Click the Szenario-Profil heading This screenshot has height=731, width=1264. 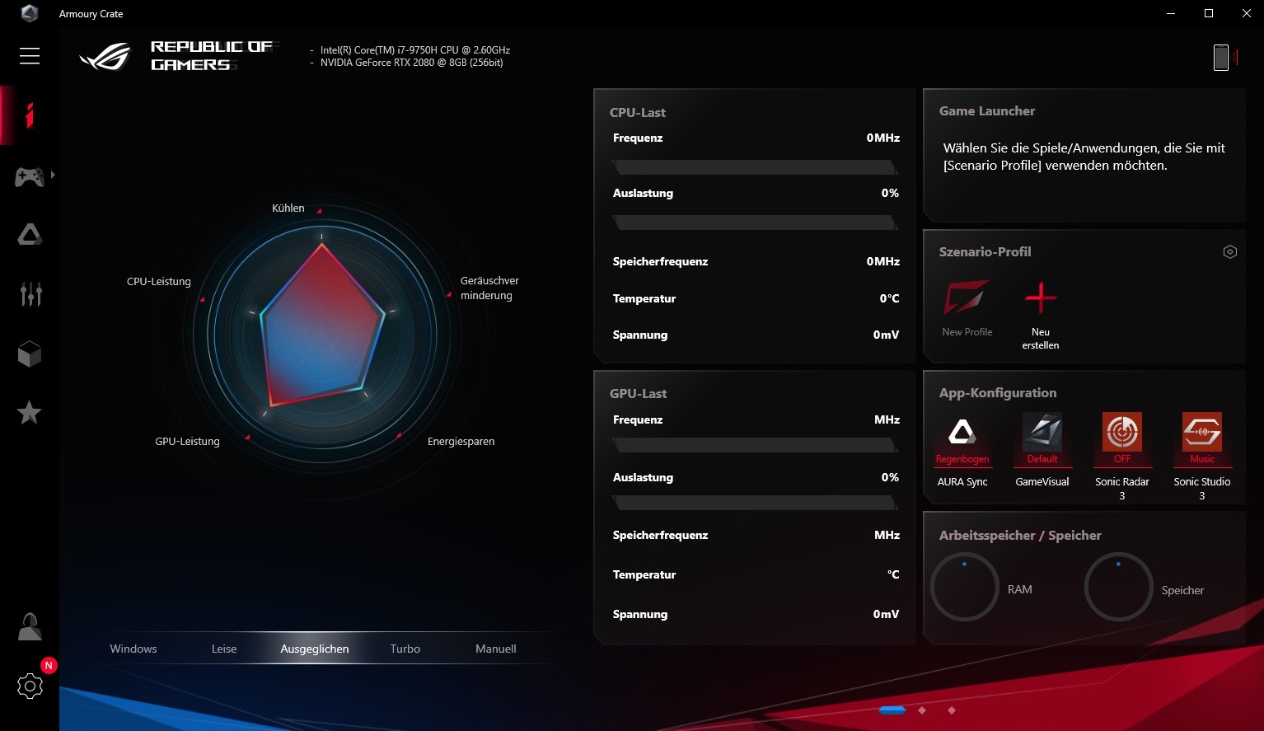coord(985,252)
